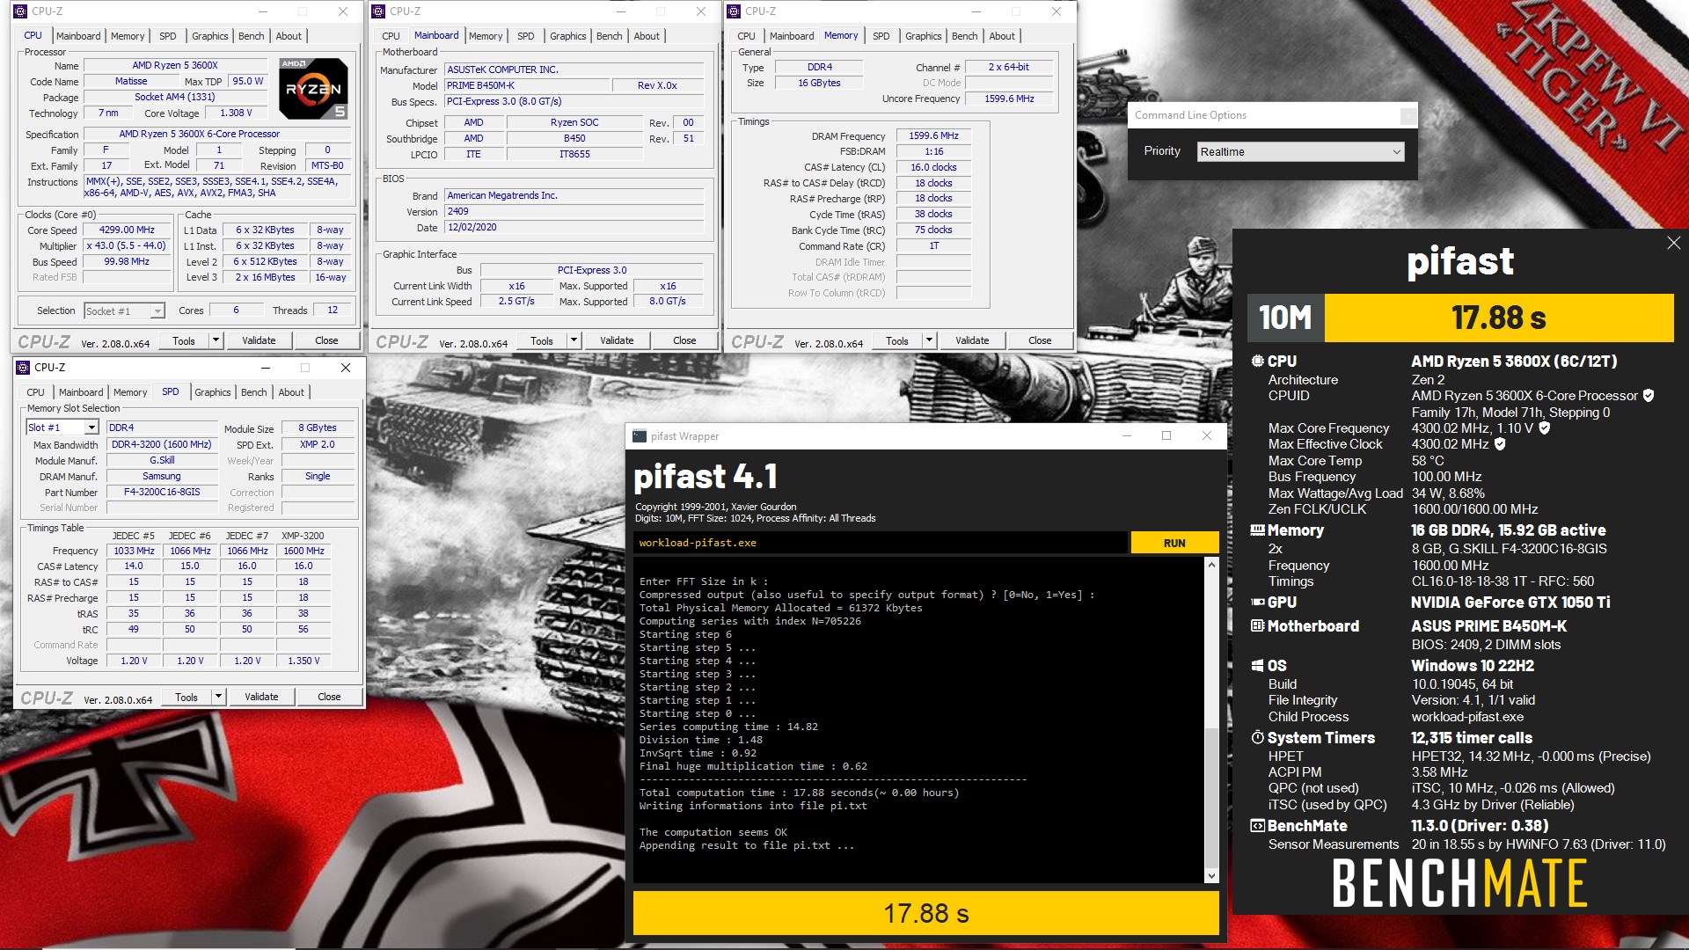The image size is (1689, 950).
Task: Open the About tab in the SPD window
Action: point(291,392)
